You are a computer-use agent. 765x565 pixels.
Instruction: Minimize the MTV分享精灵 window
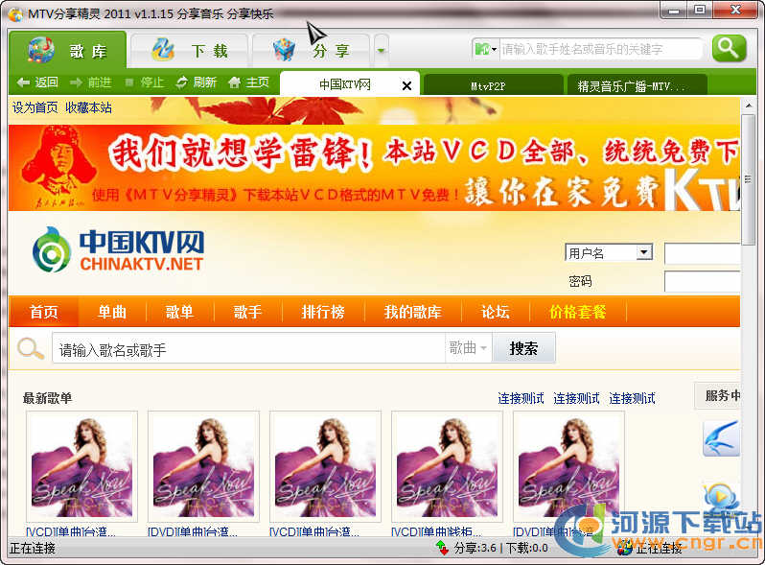point(674,10)
